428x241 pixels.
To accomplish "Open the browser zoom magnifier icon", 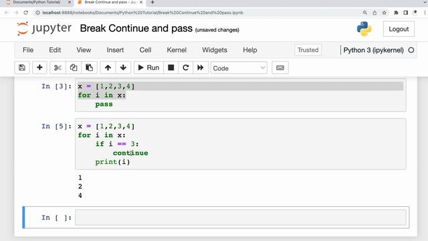I will point(365,13).
